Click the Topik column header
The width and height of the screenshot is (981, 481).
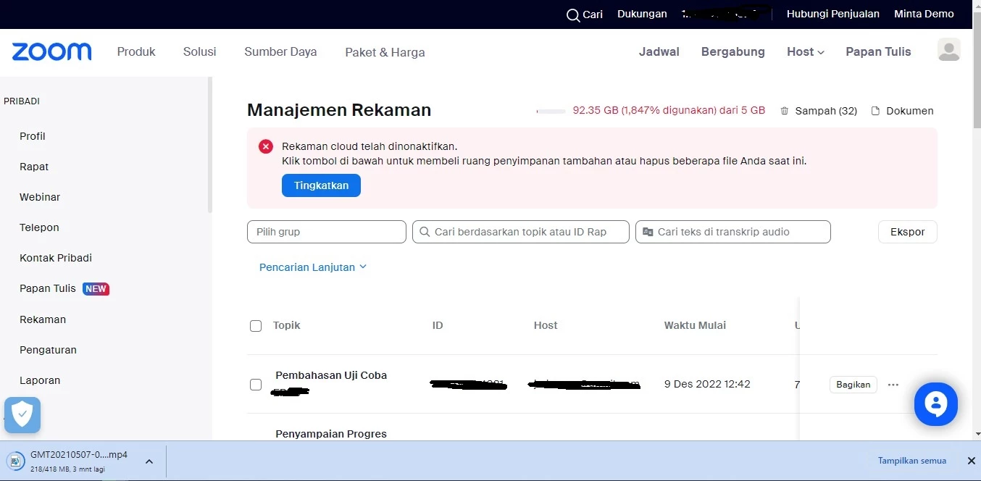click(286, 325)
